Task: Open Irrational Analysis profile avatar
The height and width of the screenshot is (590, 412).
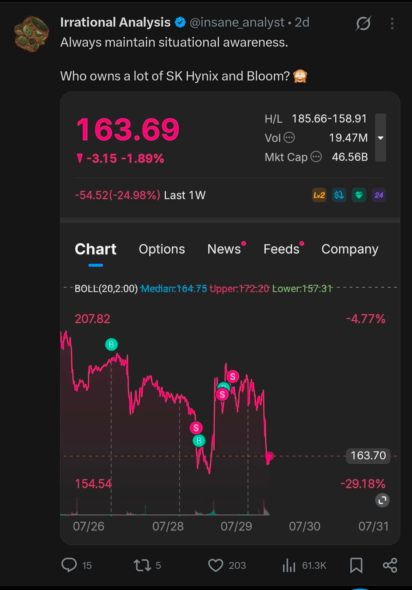Action: point(31,34)
